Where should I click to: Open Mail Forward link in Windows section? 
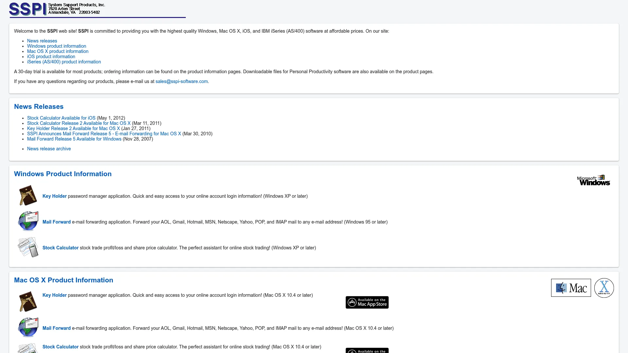tap(57, 222)
